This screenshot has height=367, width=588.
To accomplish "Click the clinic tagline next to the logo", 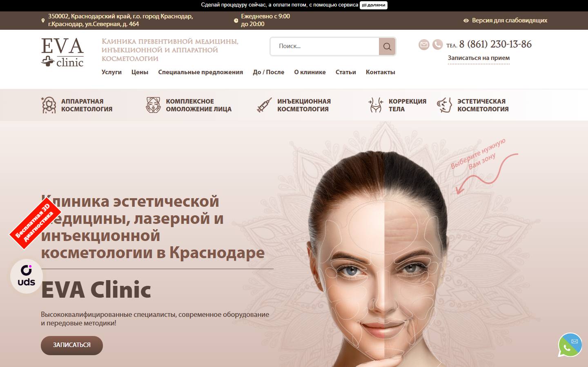I will [x=170, y=50].
